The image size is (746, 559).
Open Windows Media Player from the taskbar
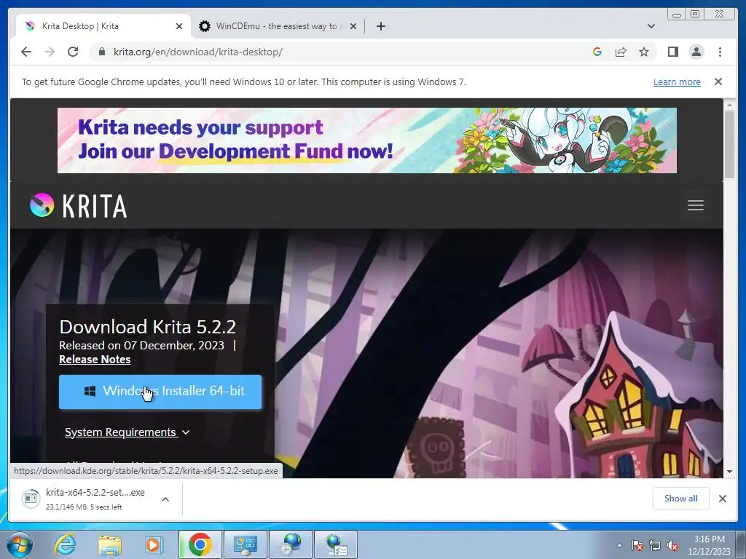pyautogui.click(x=153, y=544)
